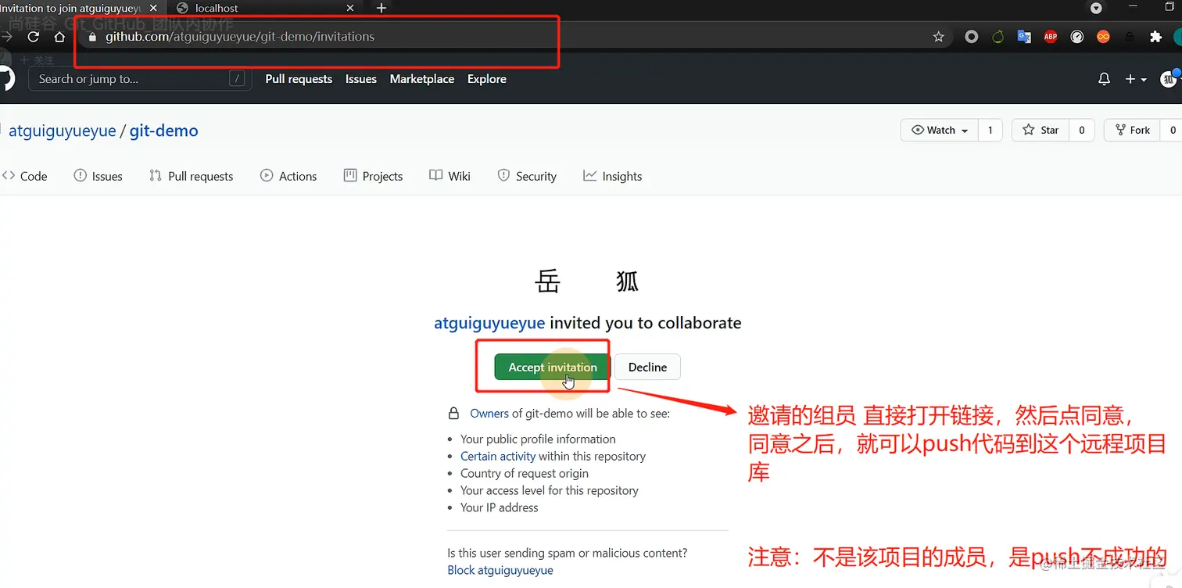The image size is (1182, 588).
Task: Click the Decline button
Action: pos(647,367)
